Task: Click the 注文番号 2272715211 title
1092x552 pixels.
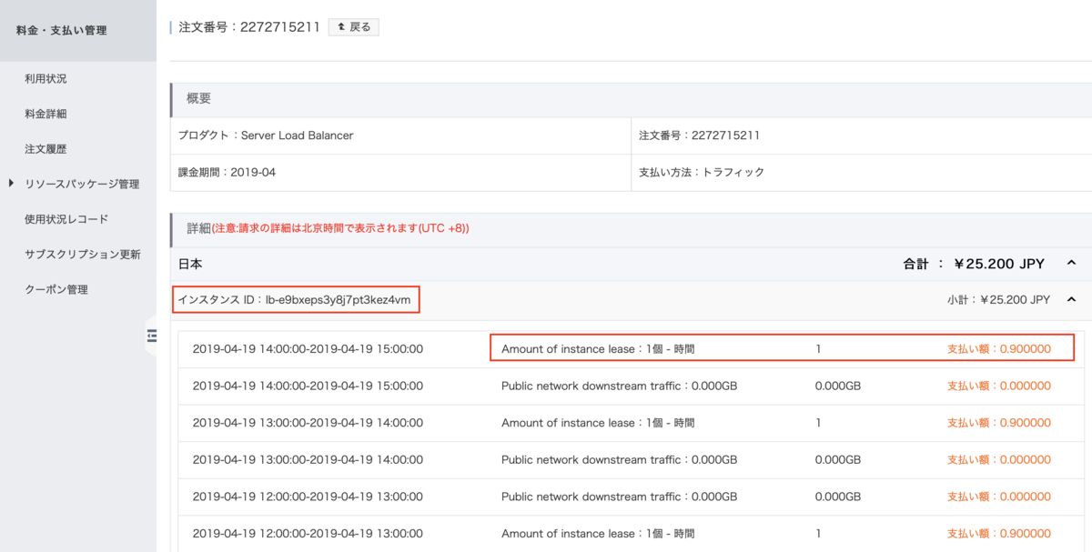Action: click(x=249, y=27)
